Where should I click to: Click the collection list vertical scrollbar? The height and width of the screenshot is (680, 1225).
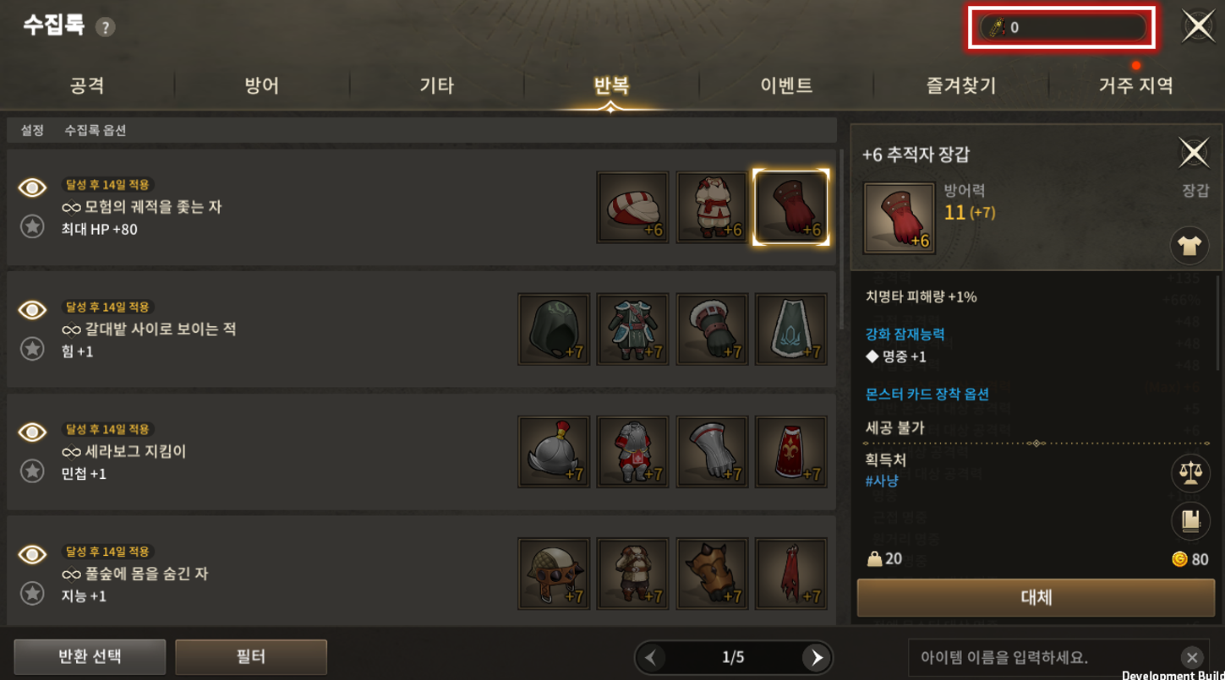[x=841, y=240]
